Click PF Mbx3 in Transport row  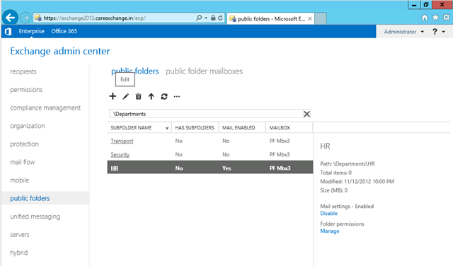280,141
